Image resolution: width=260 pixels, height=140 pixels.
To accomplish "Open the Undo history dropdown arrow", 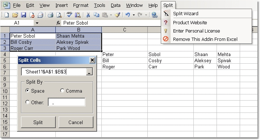I will point(134,15).
